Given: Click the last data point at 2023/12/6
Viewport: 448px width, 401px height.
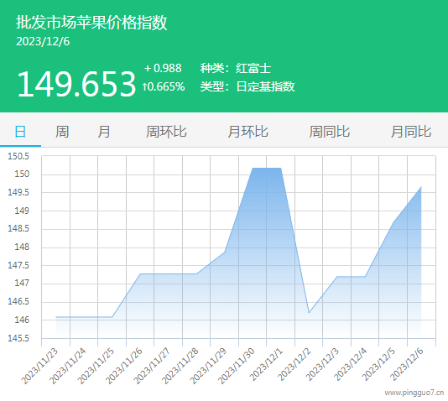Looking at the screenshot, I should 421,187.
